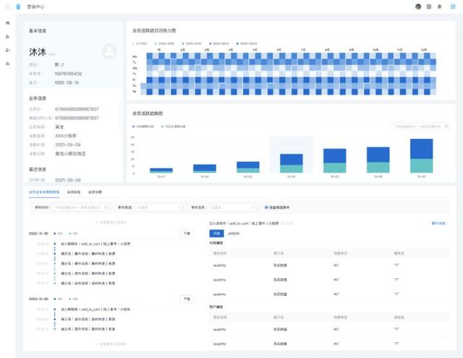Click the XXX小程序 value
The height and width of the screenshot is (358, 463).
click(66, 136)
